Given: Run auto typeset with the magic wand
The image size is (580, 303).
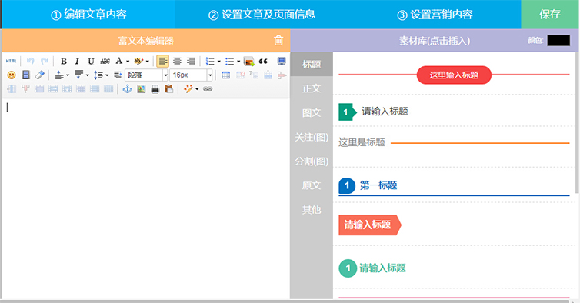Looking at the screenshot, I should 188,88.
